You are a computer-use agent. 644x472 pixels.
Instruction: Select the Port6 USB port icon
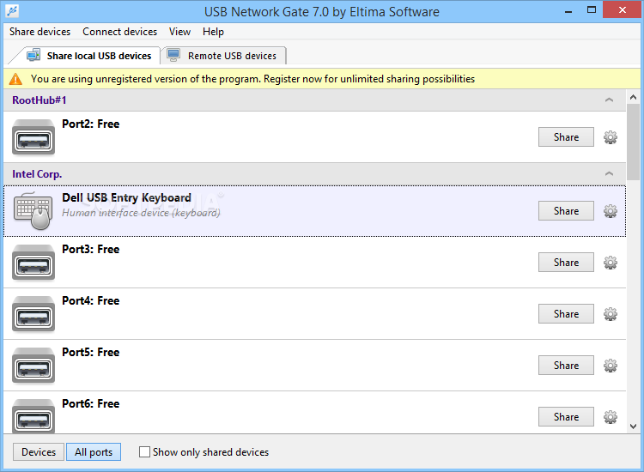click(x=33, y=416)
